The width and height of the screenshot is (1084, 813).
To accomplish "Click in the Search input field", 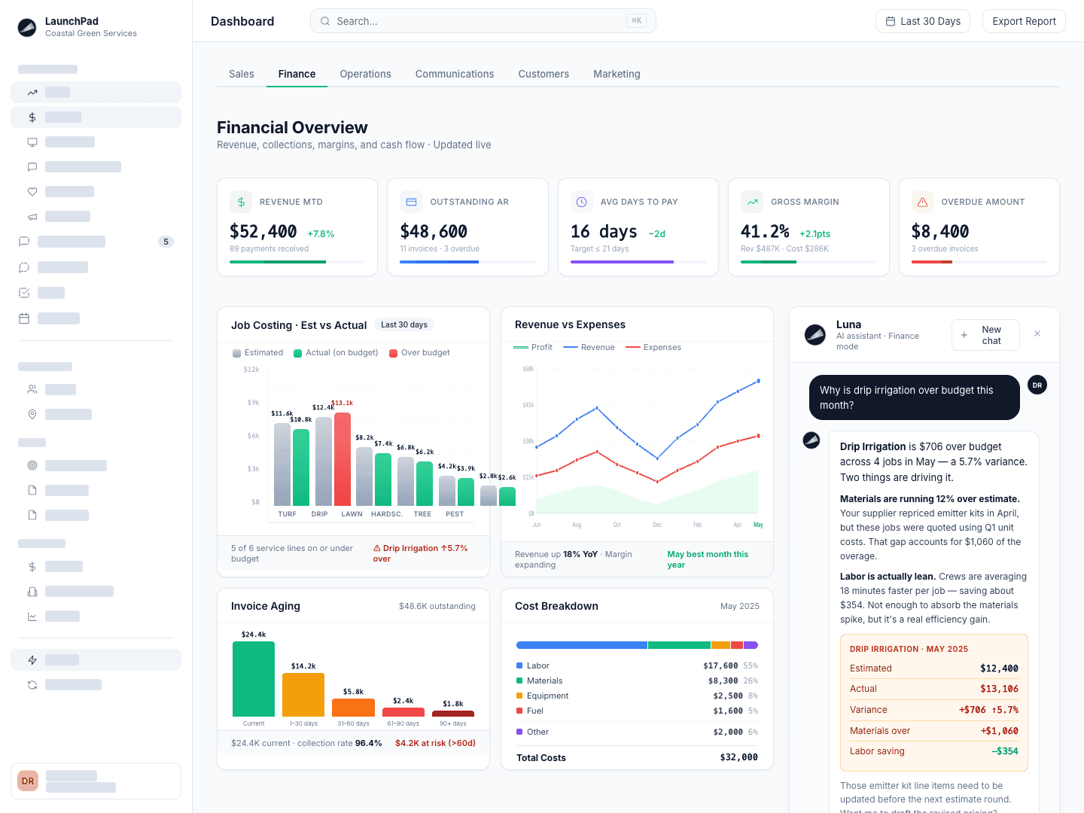I will [483, 21].
